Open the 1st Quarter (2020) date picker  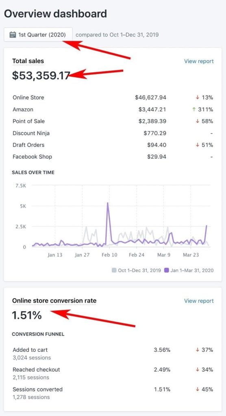[38, 35]
